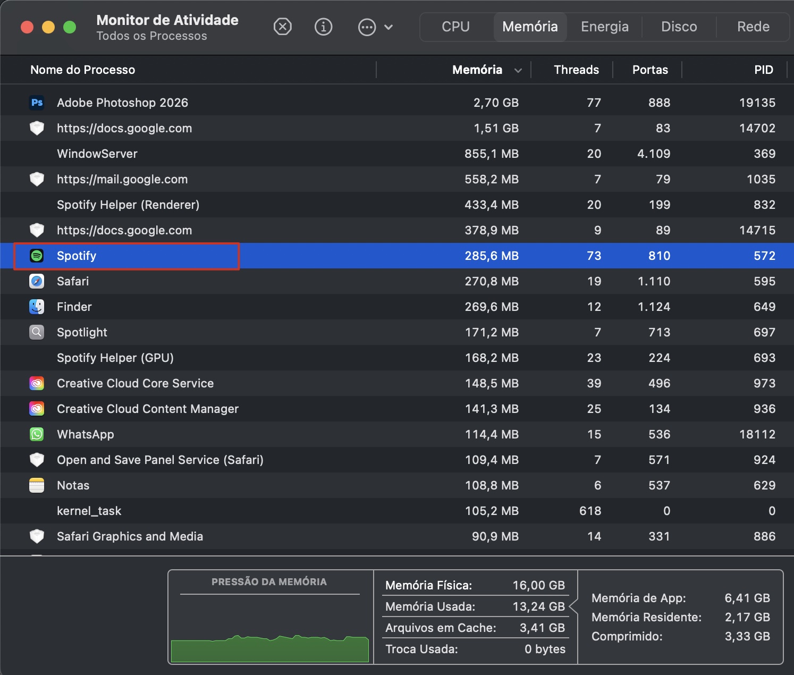Select the kernel_task process row
This screenshot has height=675, width=794.
click(213, 511)
